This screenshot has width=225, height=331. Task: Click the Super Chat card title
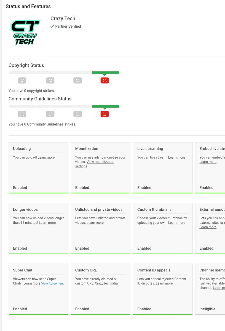[x=23, y=270]
